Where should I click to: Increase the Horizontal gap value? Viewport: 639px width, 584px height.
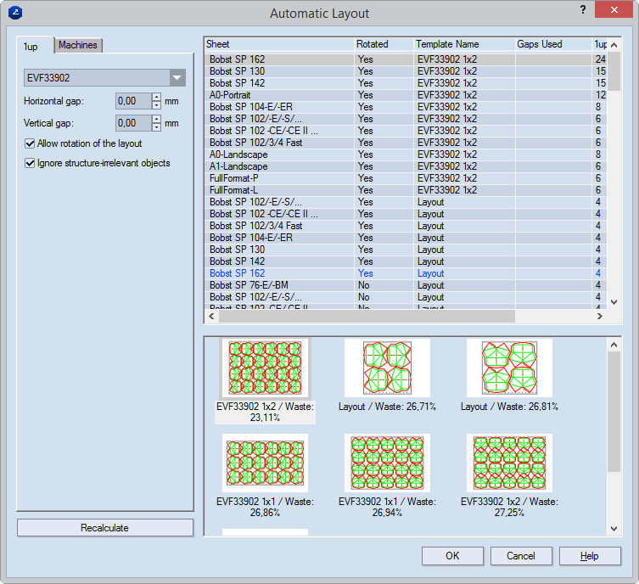(156, 97)
